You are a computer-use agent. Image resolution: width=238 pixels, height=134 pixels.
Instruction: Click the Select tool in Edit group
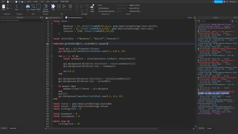coord(39,7)
